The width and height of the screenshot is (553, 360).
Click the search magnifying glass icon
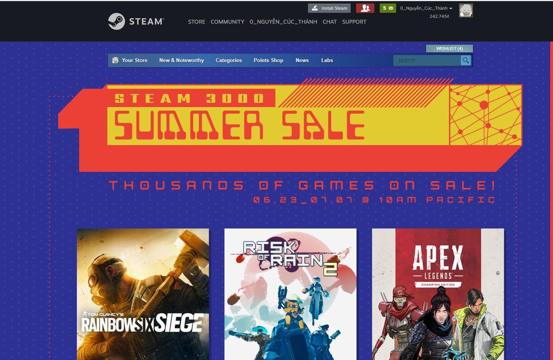(466, 61)
